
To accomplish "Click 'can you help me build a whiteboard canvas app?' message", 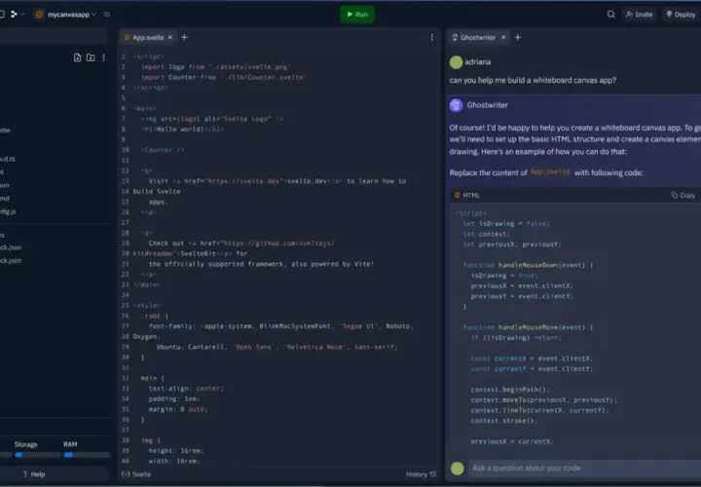I will (533, 81).
